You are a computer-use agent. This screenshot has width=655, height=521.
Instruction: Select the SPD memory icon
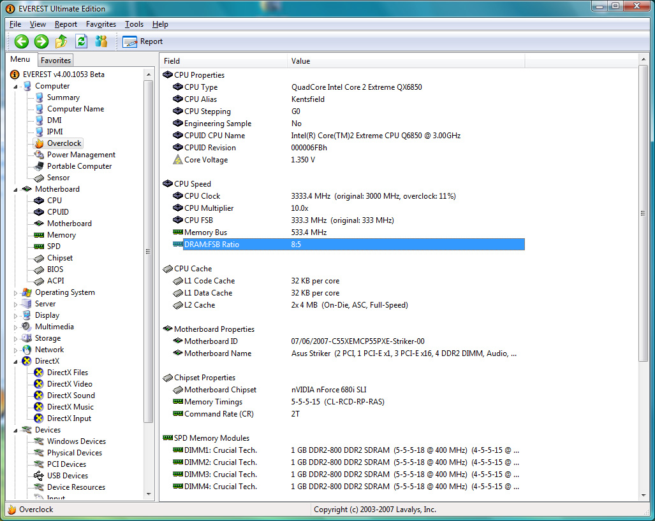[40, 246]
